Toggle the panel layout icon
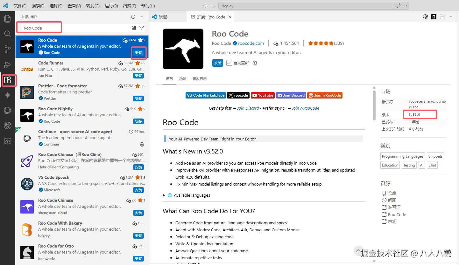459x265 pixels. coord(442,17)
